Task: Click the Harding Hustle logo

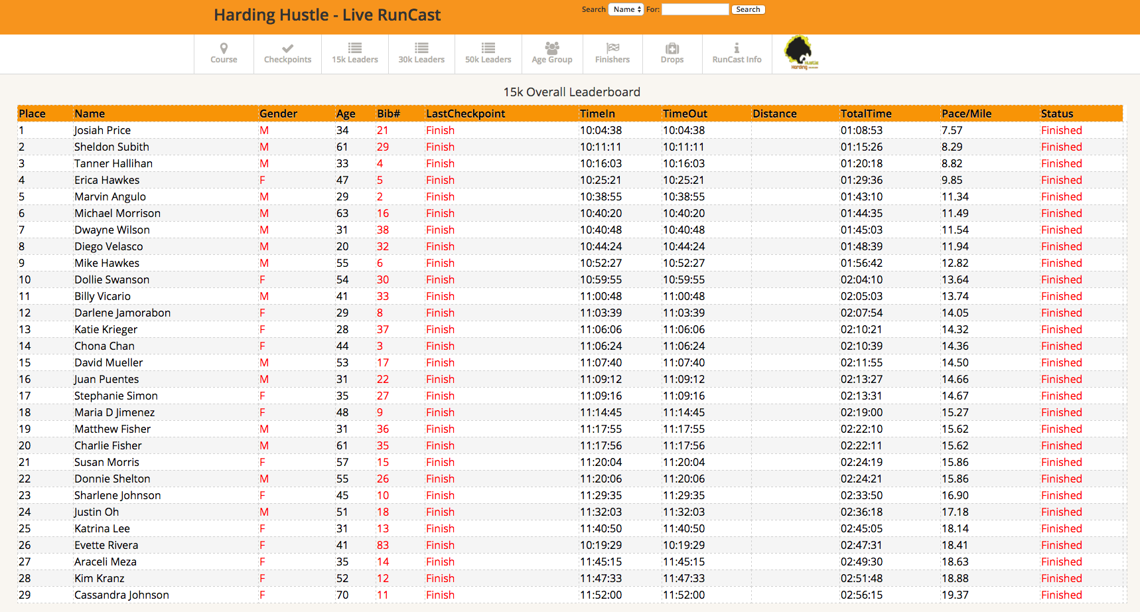Action: click(x=801, y=52)
